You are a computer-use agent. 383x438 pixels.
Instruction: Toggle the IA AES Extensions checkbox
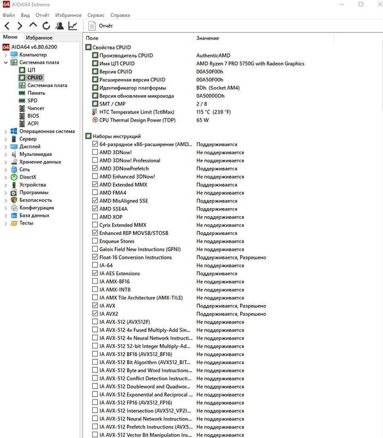95,273
